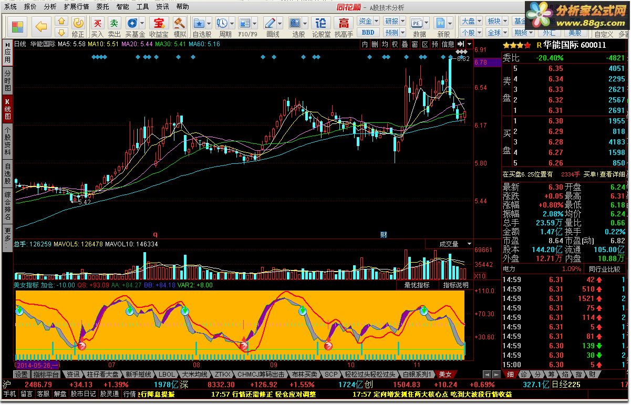Toggle the 删 chart option

(375, 45)
